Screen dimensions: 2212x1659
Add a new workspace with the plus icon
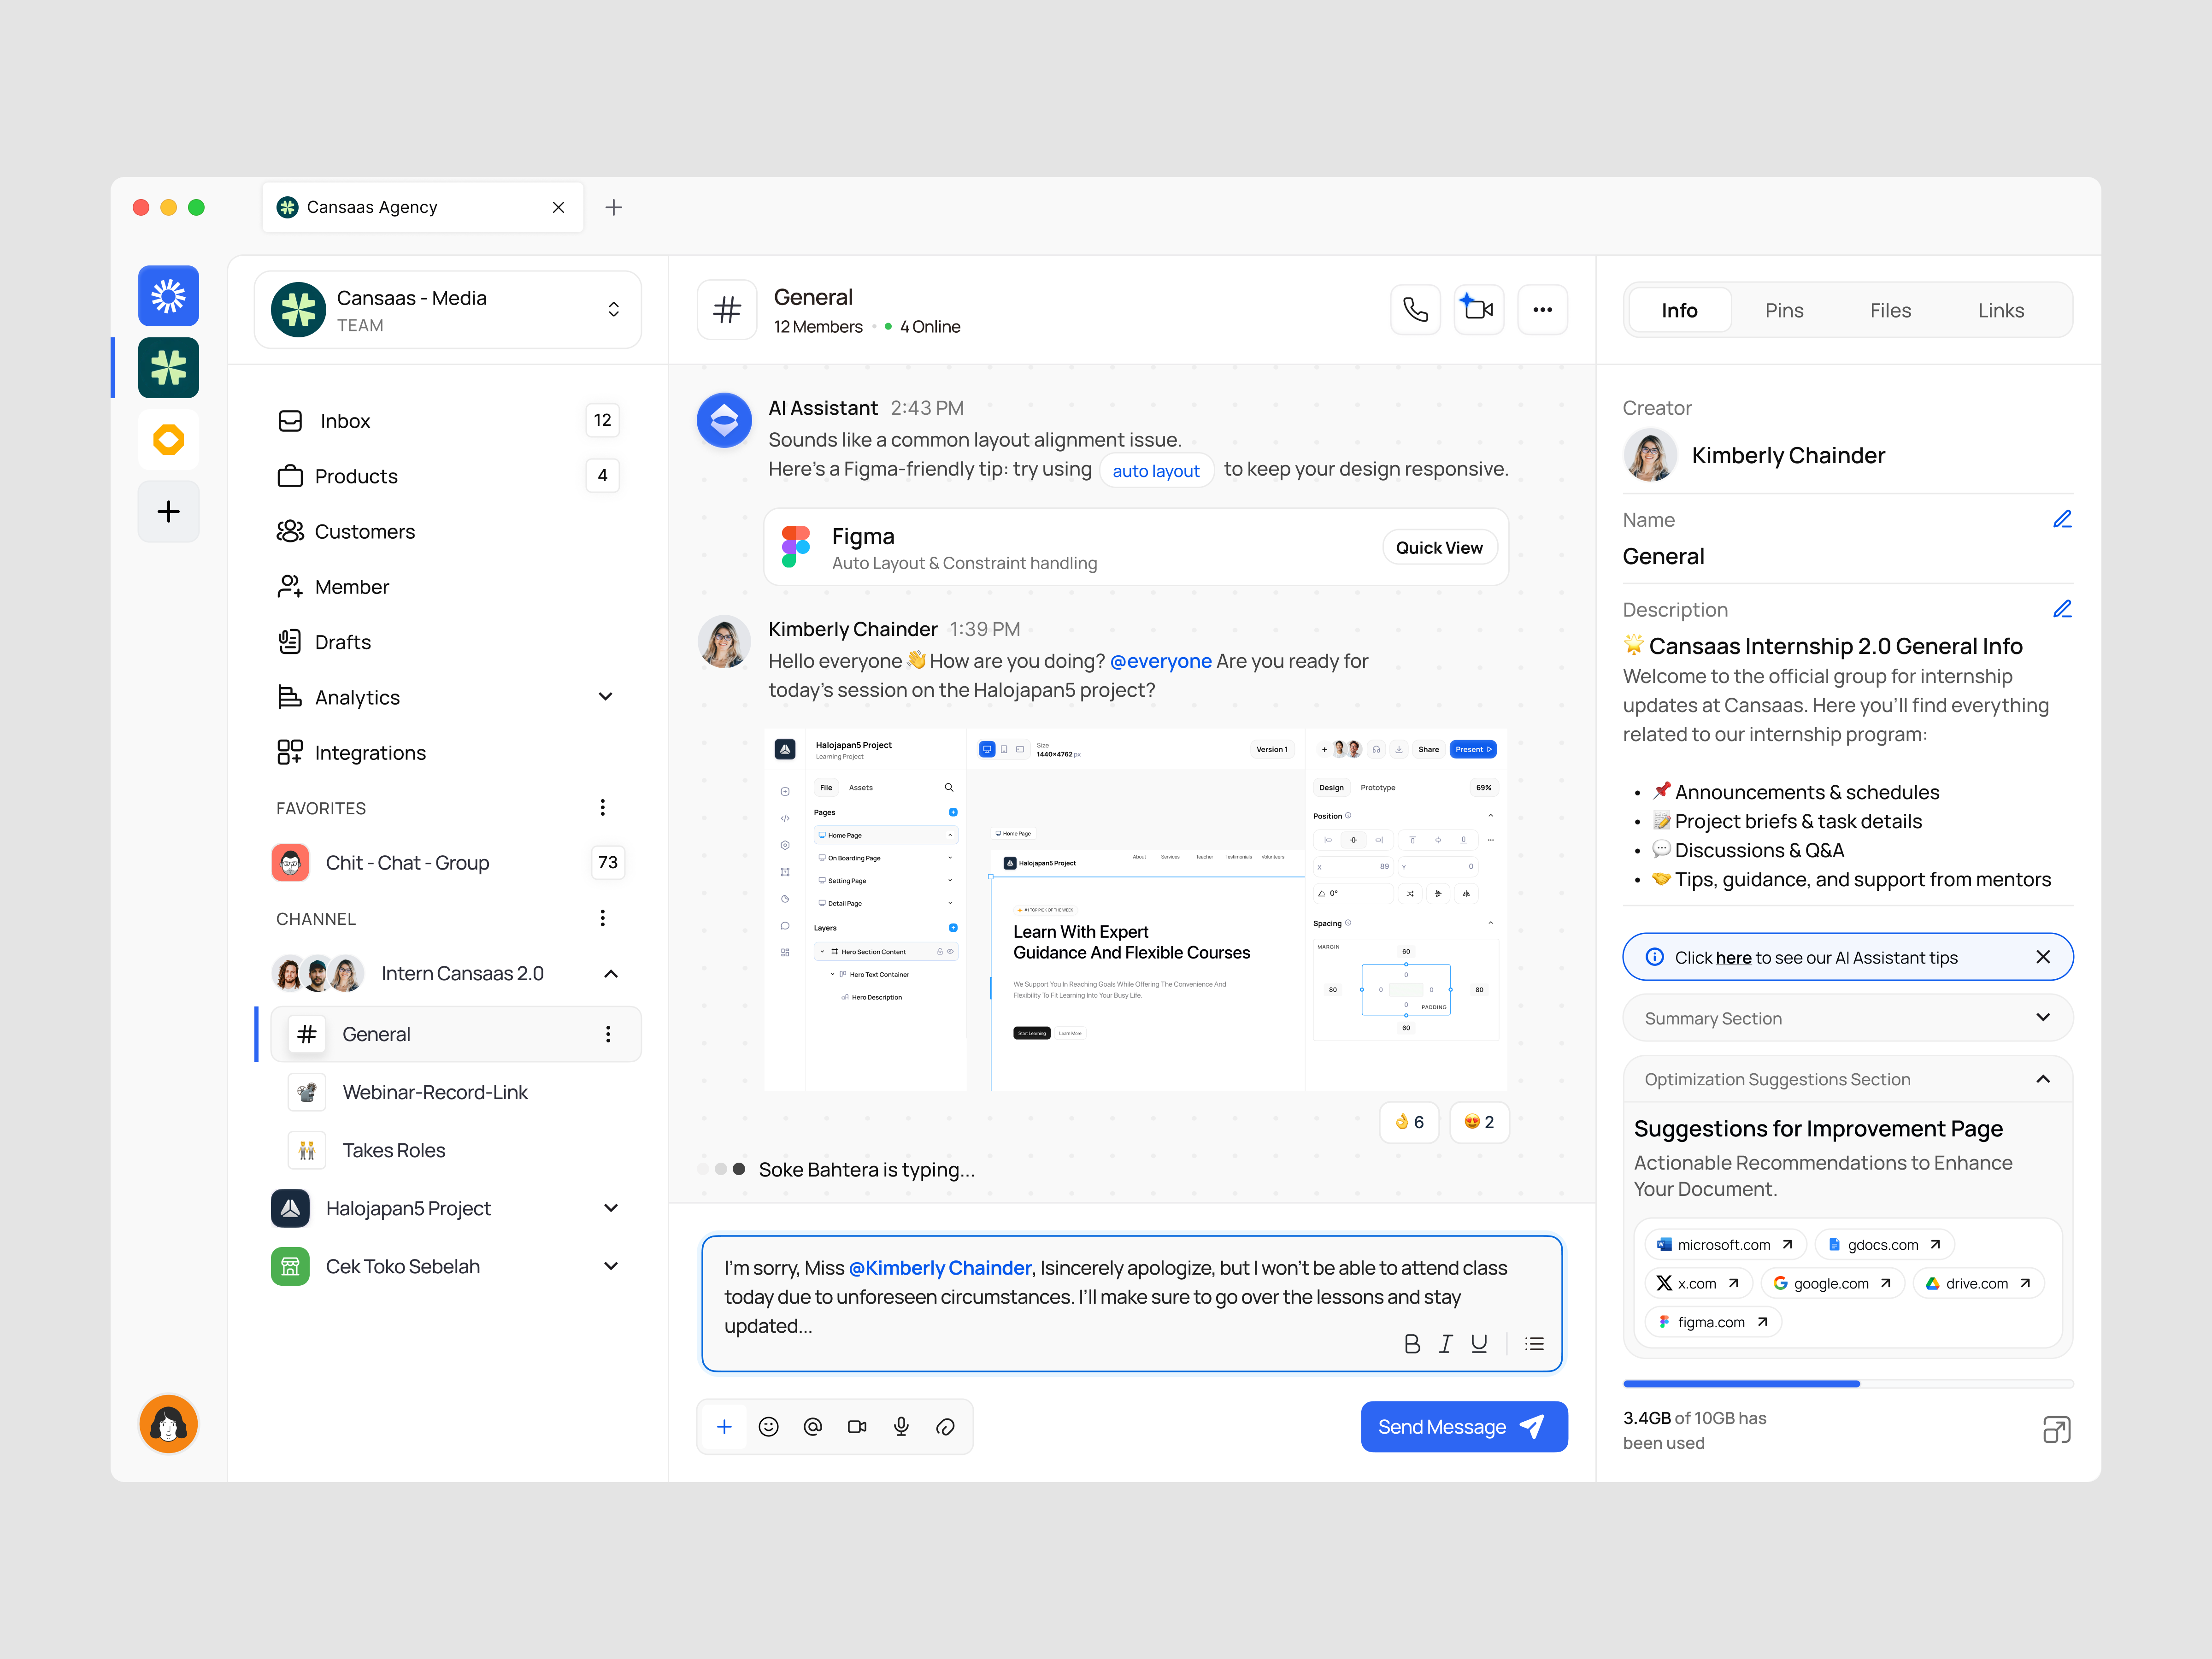pos(168,511)
